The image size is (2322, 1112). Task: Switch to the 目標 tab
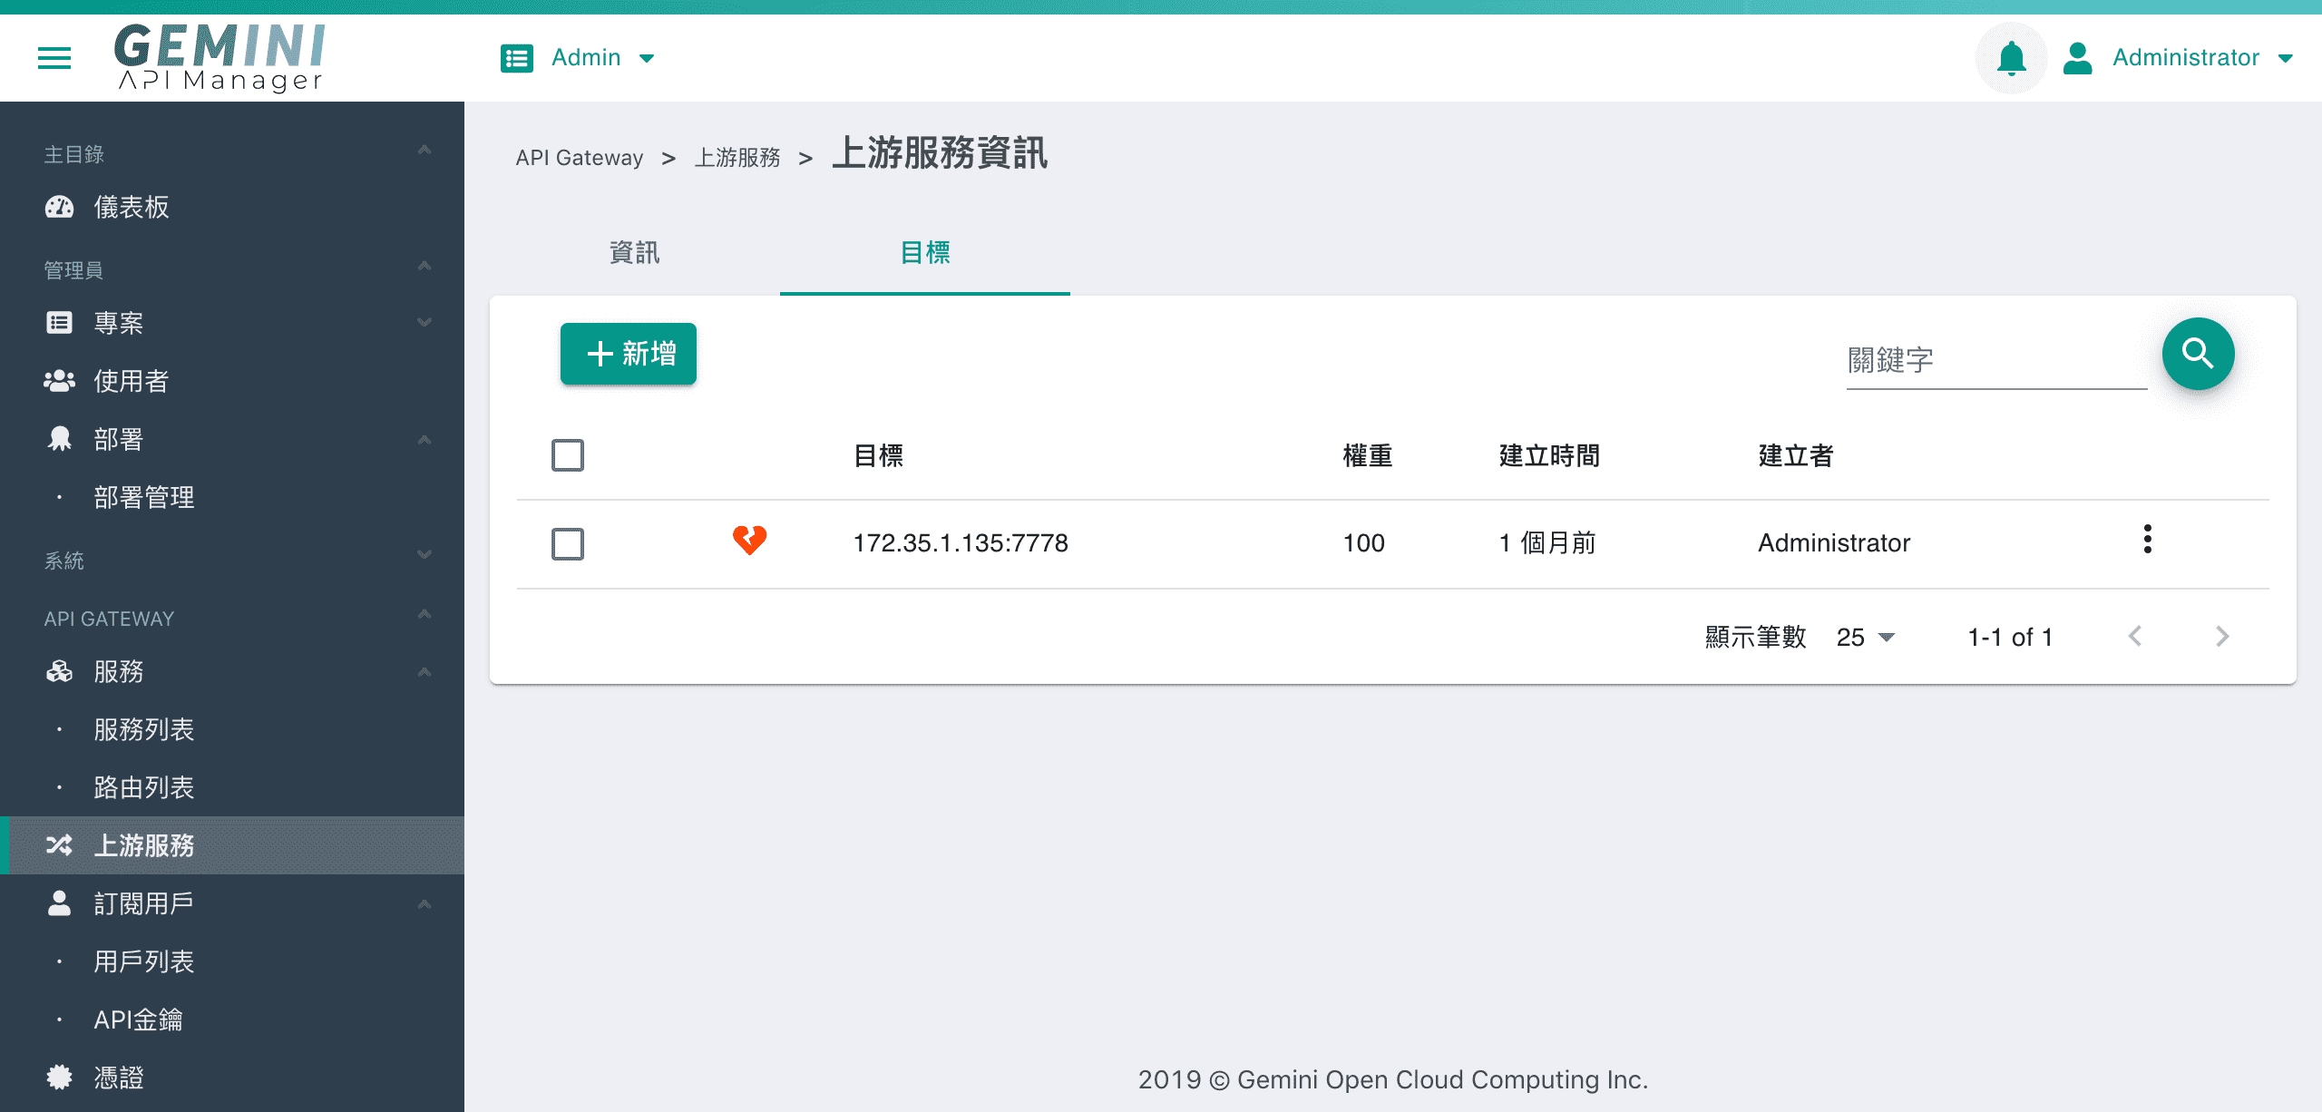point(925,252)
